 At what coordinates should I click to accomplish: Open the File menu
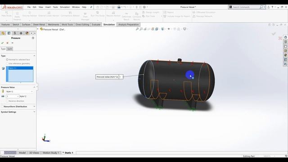[x=29, y=7]
